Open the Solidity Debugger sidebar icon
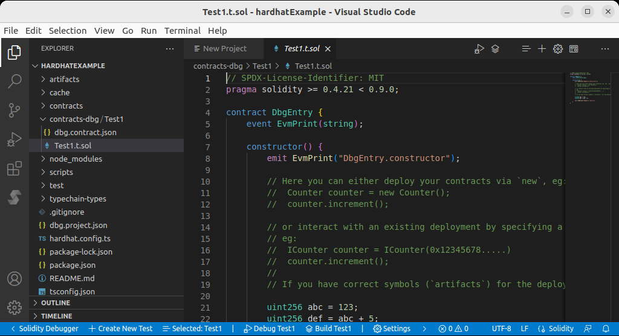This screenshot has width=619, height=336. point(15,197)
